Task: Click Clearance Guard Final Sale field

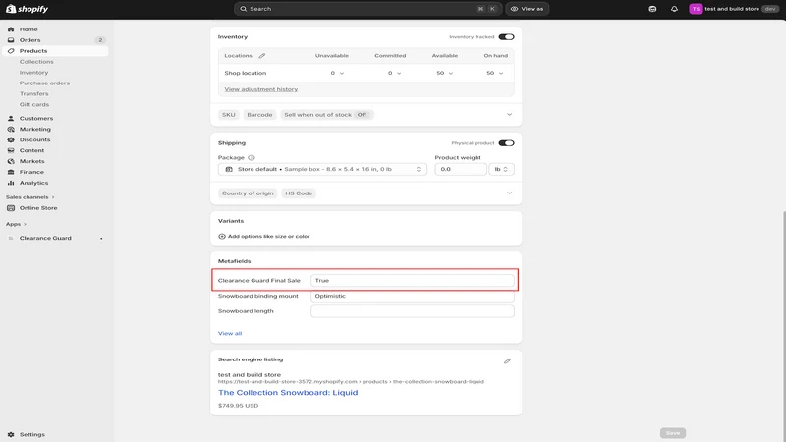Action: pos(412,281)
